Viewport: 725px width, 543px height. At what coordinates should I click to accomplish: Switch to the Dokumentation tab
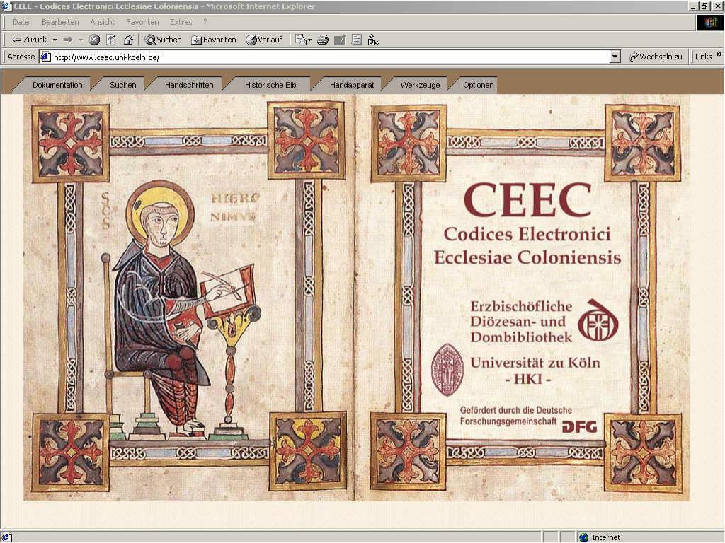57,85
